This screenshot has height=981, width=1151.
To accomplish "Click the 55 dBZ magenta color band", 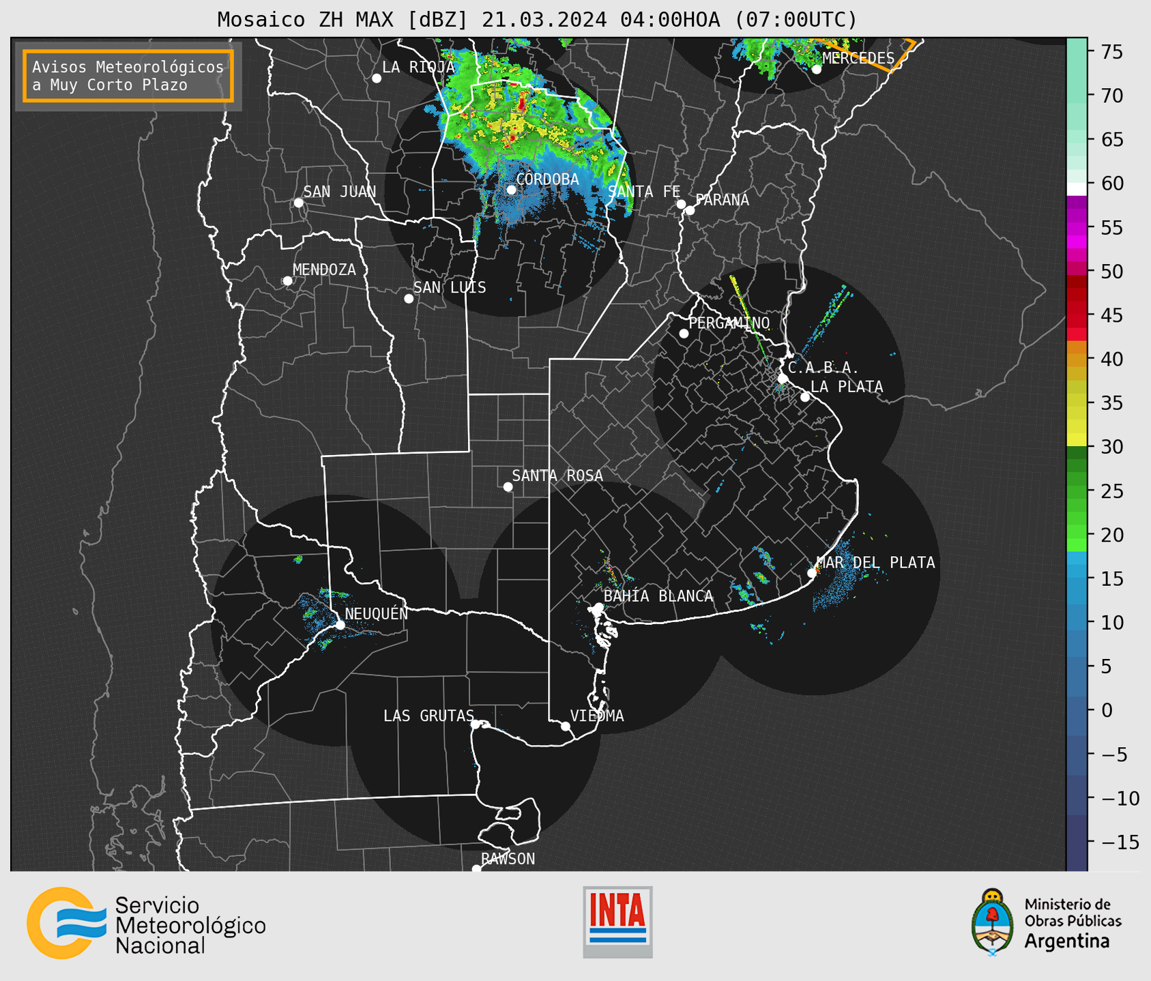I will 1077,227.
